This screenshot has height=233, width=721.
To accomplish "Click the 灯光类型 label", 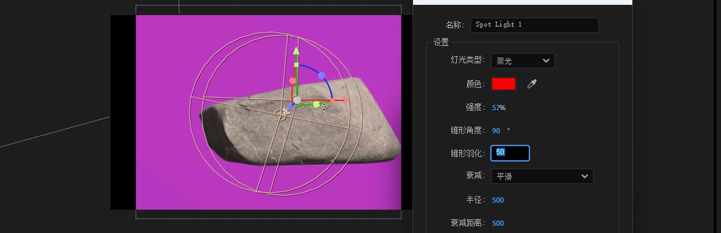I will [468, 61].
